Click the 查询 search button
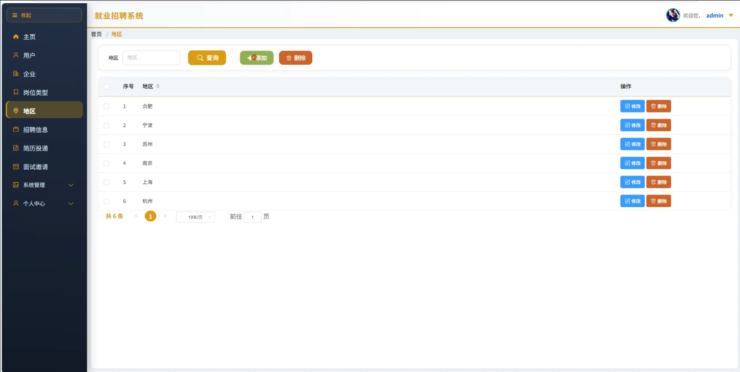740x372 pixels. (x=207, y=58)
